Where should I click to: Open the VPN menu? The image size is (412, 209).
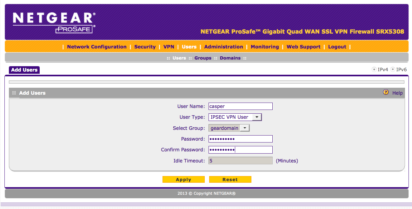click(x=169, y=47)
